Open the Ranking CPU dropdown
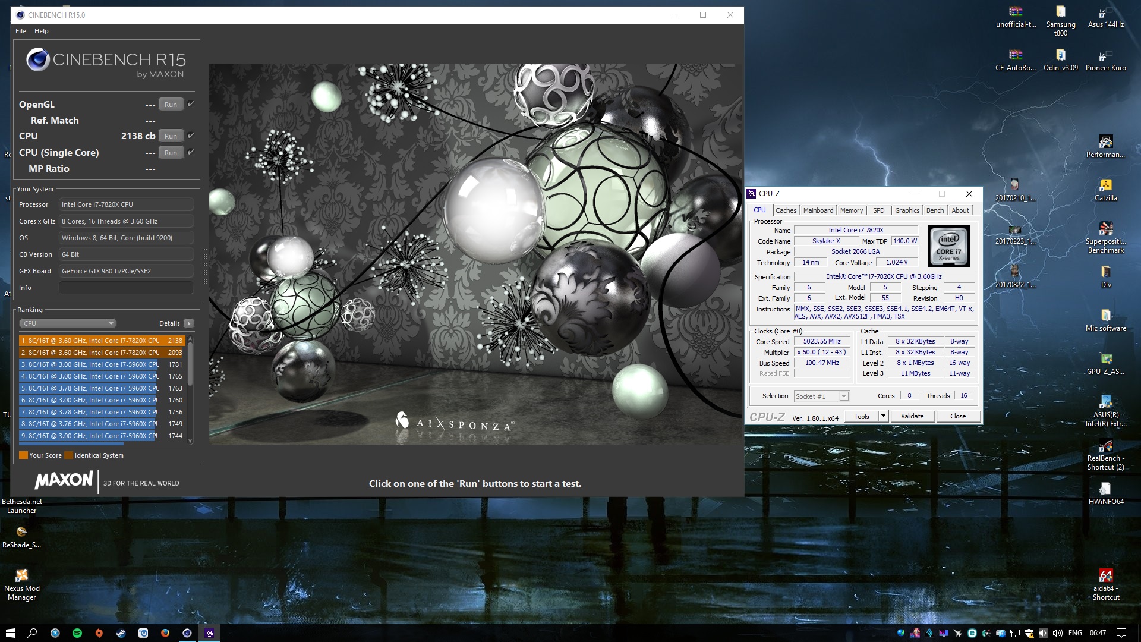This screenshot has height=642, width=1141. pos(68,323)
